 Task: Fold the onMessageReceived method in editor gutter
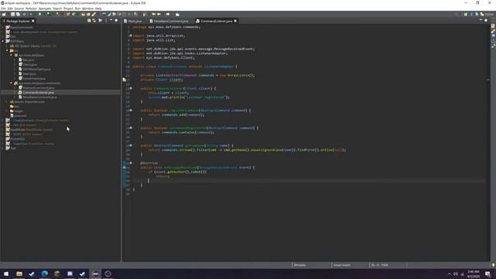131,163
